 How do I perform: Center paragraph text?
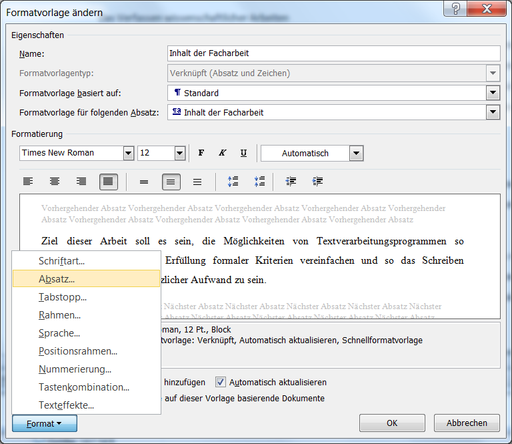coord(55,182)
